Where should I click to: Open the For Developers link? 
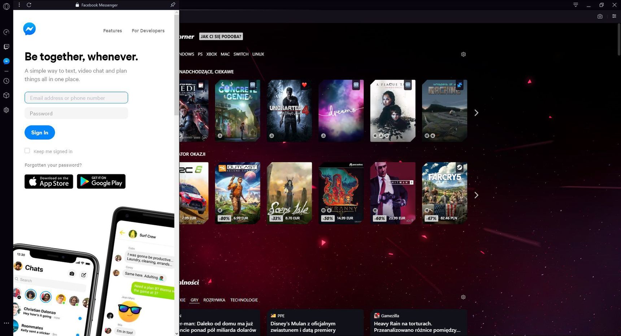[x=148, y=31]
